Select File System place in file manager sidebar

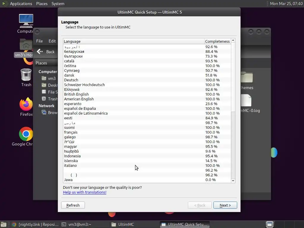pos(50,92)
